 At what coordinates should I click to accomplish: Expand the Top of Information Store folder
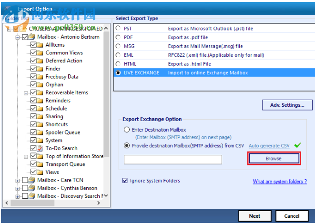click(26, 157)
